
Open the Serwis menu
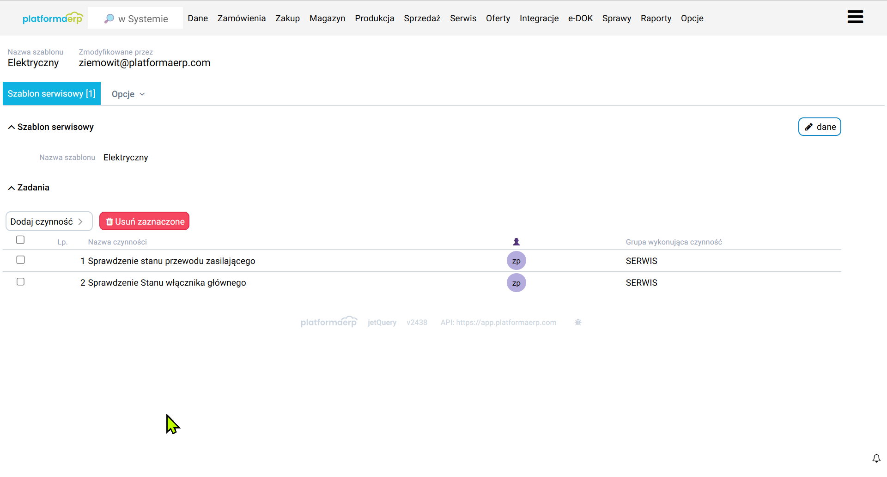463,18
